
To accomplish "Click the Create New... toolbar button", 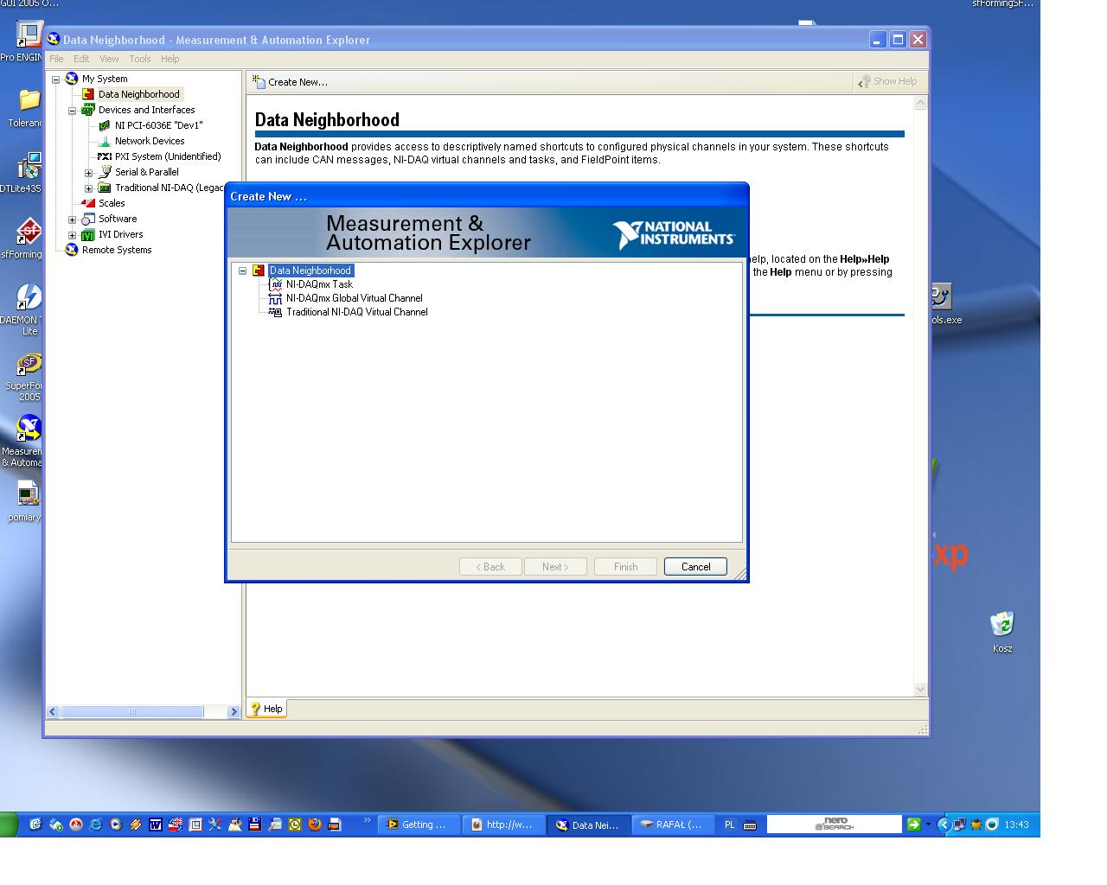I will pos(290,82).
